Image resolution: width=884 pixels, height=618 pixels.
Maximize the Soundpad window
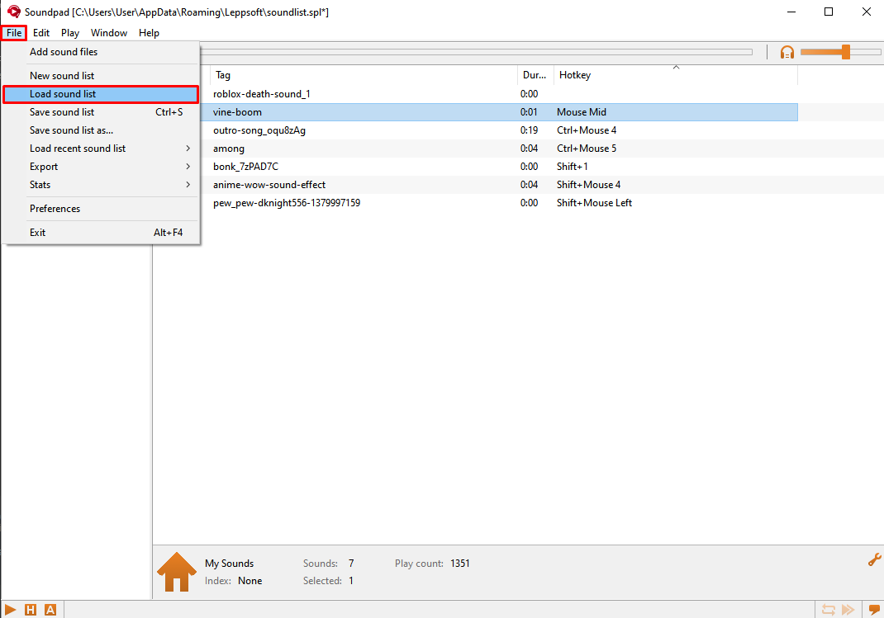click(828, 12)
